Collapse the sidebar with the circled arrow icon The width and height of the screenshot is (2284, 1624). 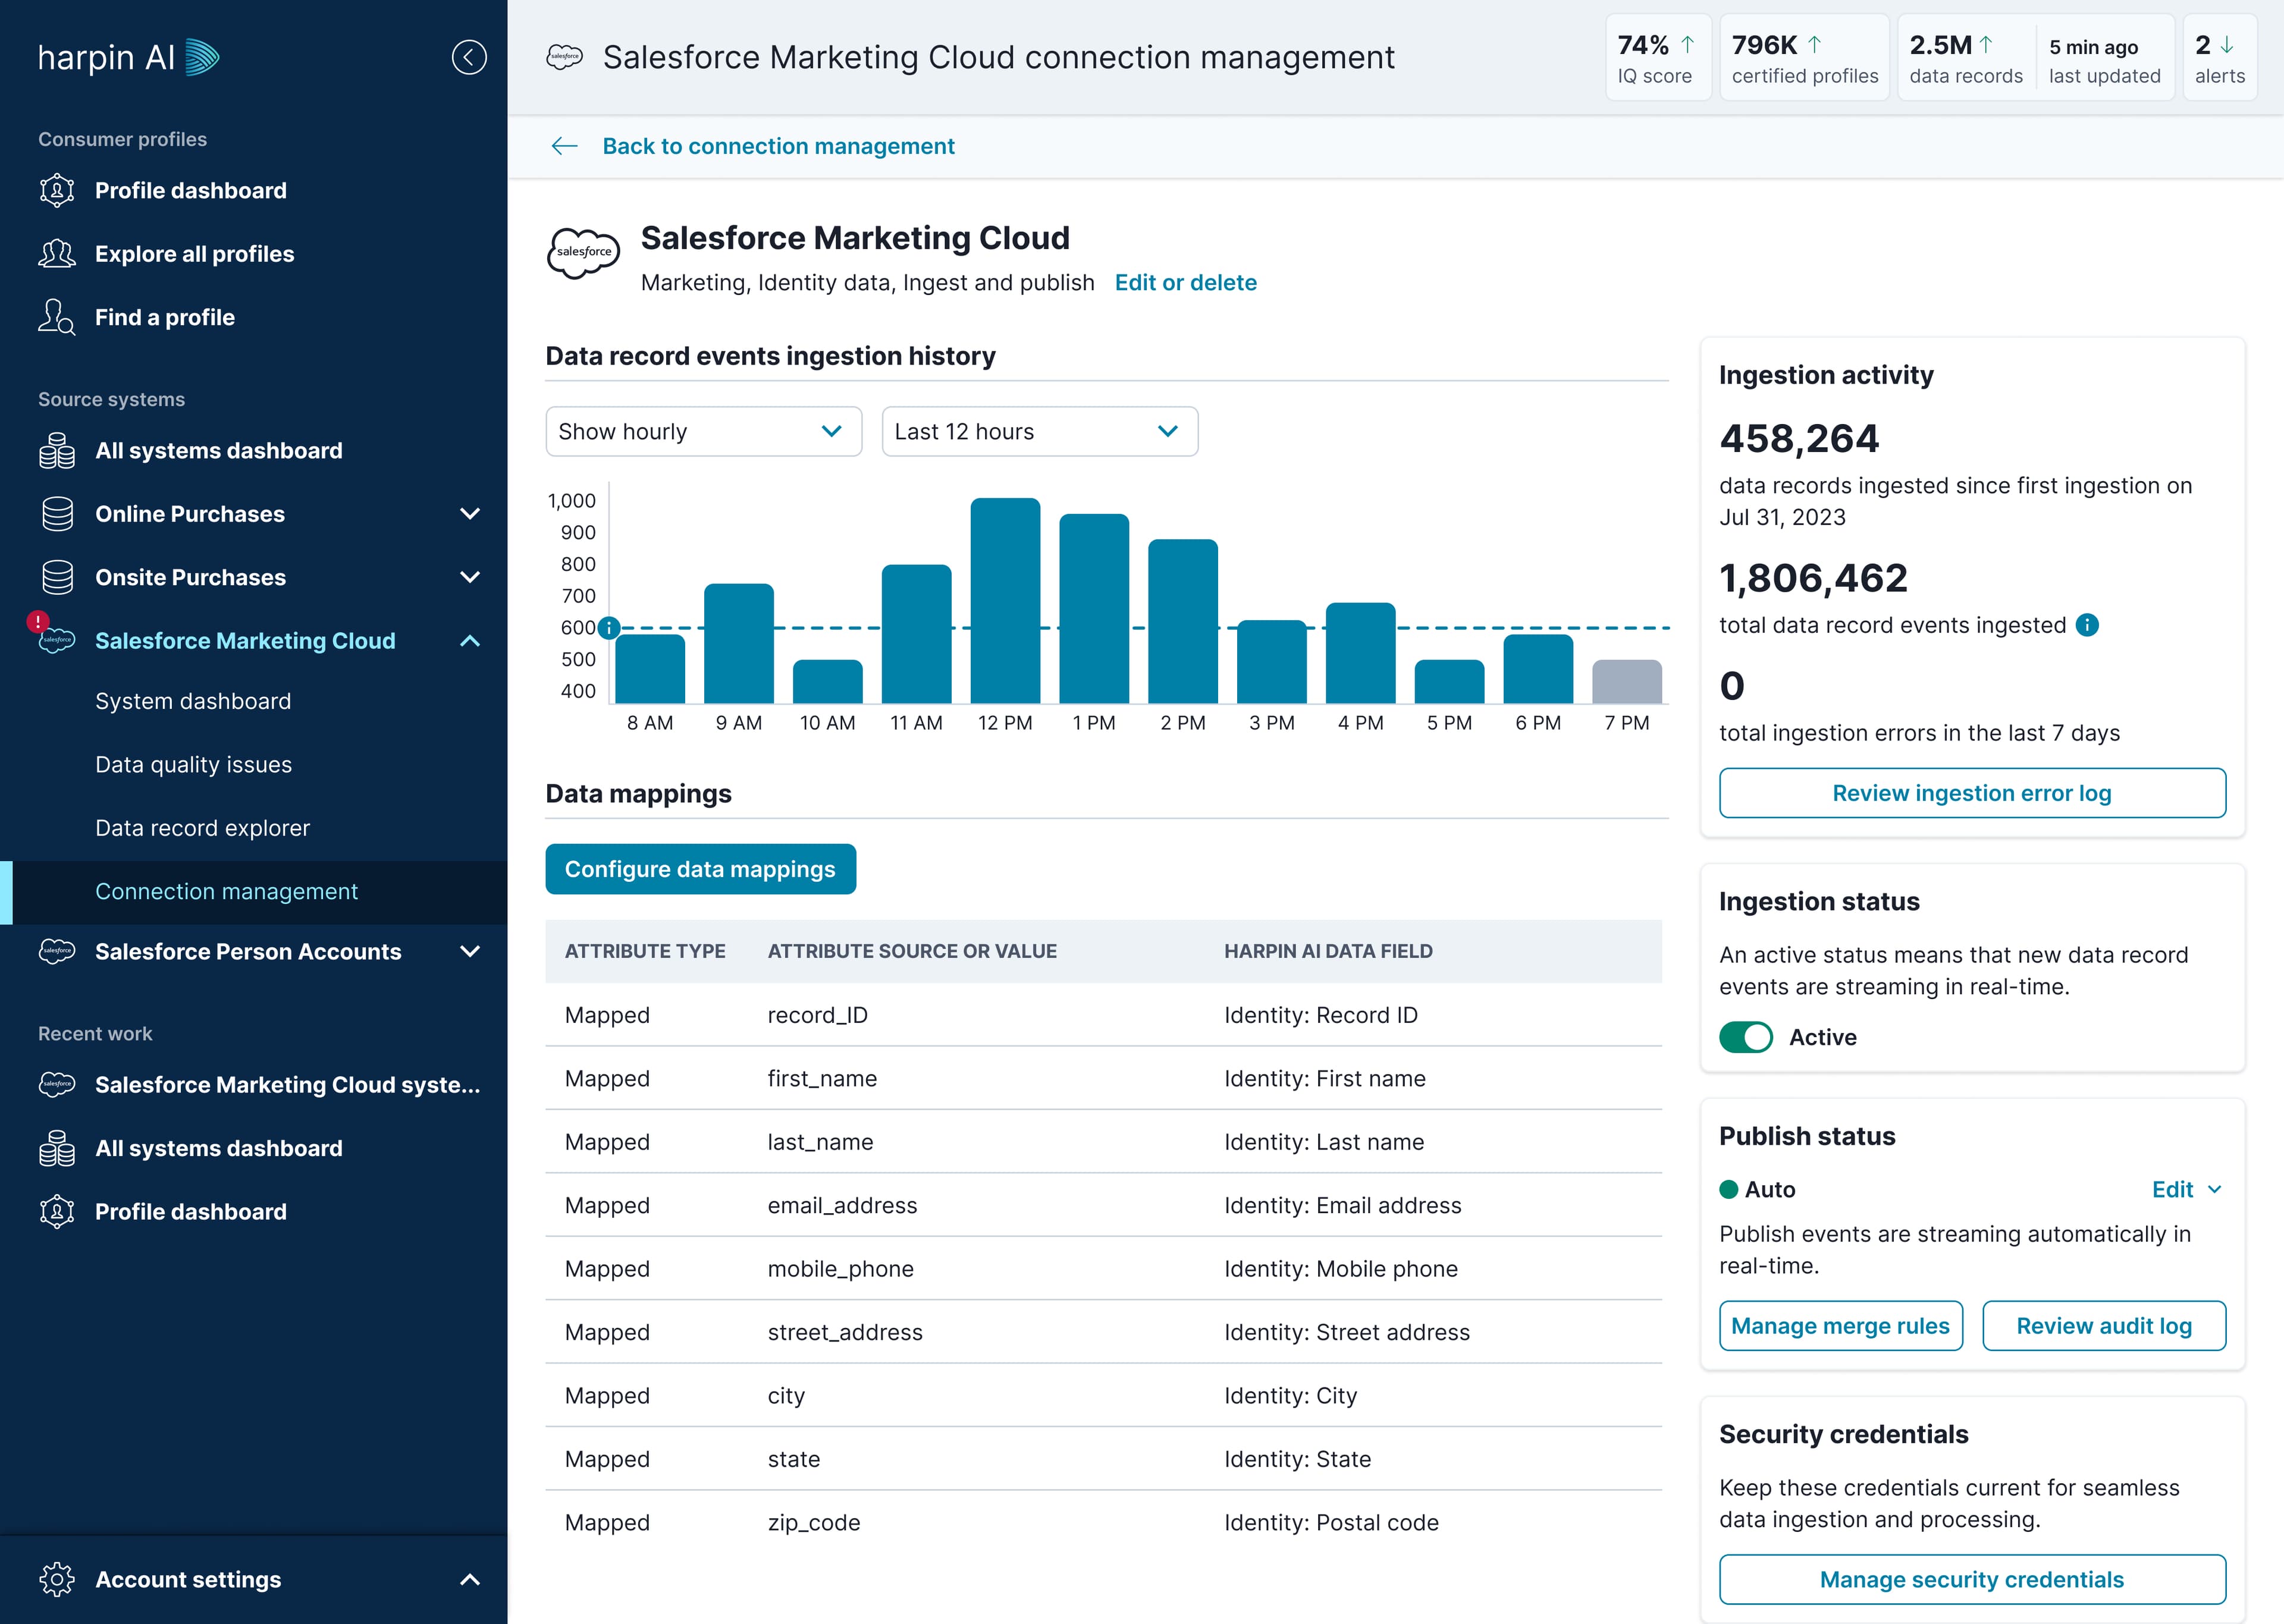(x=469, y=57)
